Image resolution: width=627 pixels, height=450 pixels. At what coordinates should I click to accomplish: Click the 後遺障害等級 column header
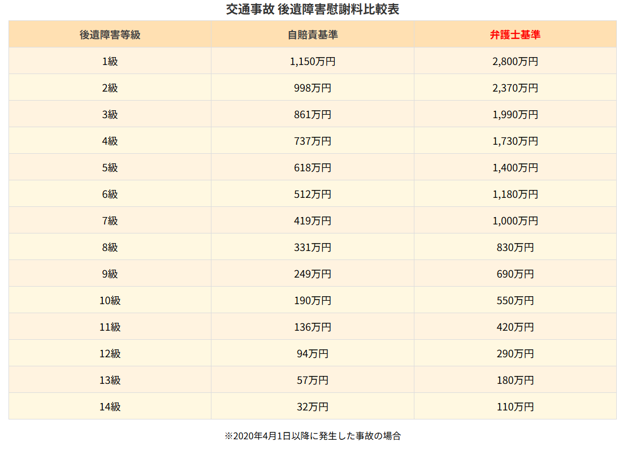click(110, 34)
